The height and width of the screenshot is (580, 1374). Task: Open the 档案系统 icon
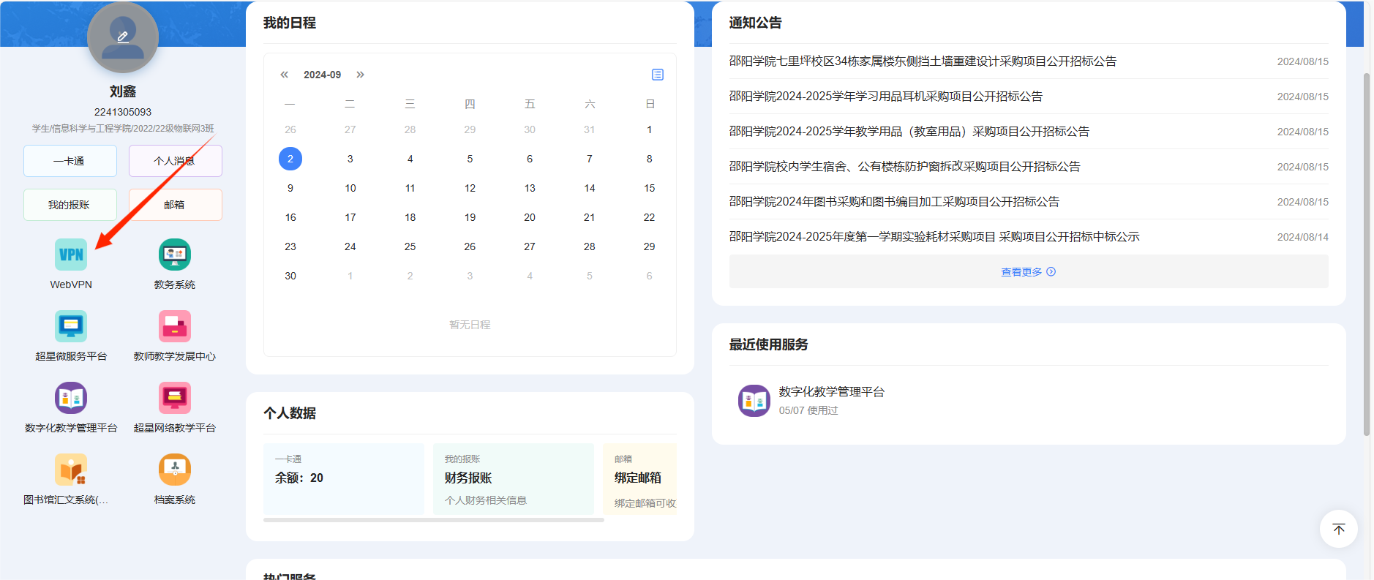pyautogui.click(x=175, y=470)
